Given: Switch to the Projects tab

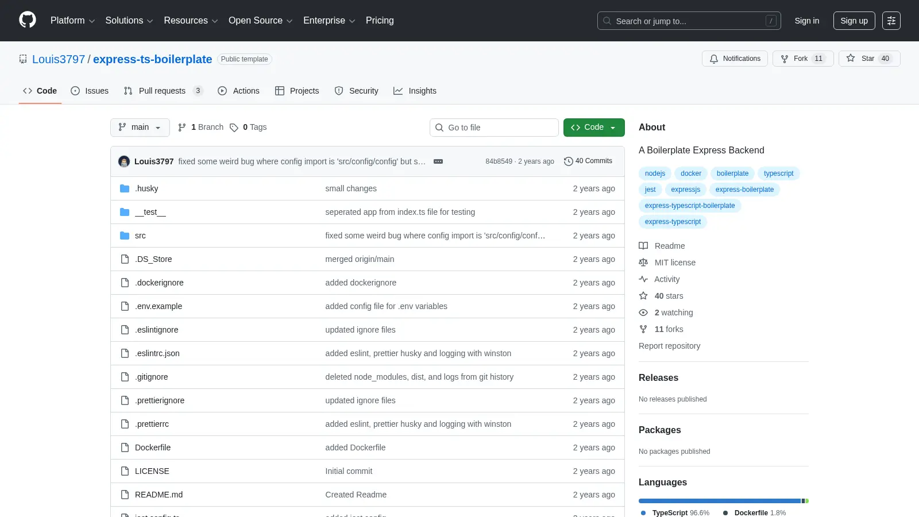Looking at the screenshot, I should click(x=297, y=91).
